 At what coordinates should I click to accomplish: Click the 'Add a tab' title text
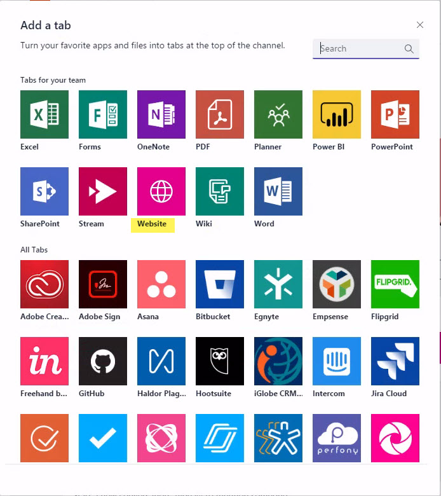tap(46, 25)
